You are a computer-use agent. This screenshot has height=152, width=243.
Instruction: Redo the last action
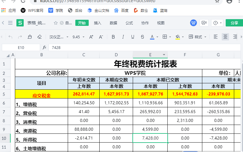[20, 37]
